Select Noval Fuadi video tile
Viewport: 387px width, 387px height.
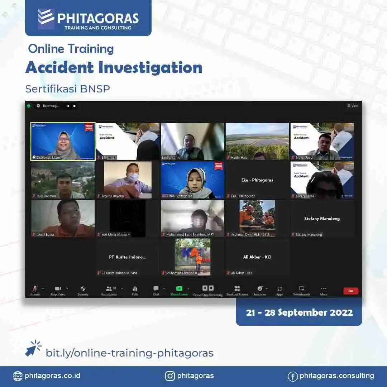click(322, 142)
